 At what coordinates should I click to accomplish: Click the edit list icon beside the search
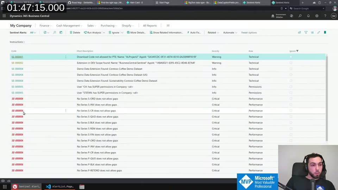click(61, 32)
